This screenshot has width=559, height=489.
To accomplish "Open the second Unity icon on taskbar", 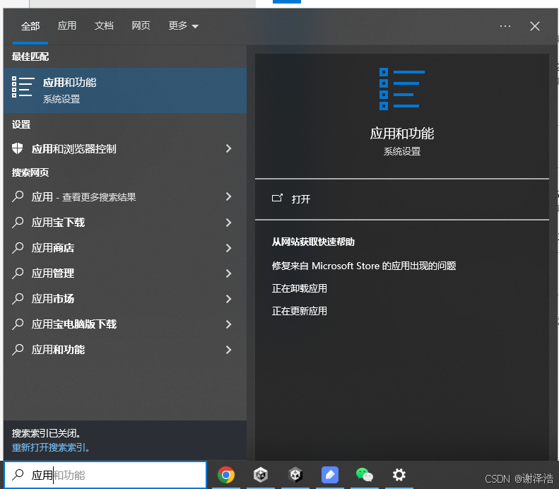I will click(x=295, y=475).
